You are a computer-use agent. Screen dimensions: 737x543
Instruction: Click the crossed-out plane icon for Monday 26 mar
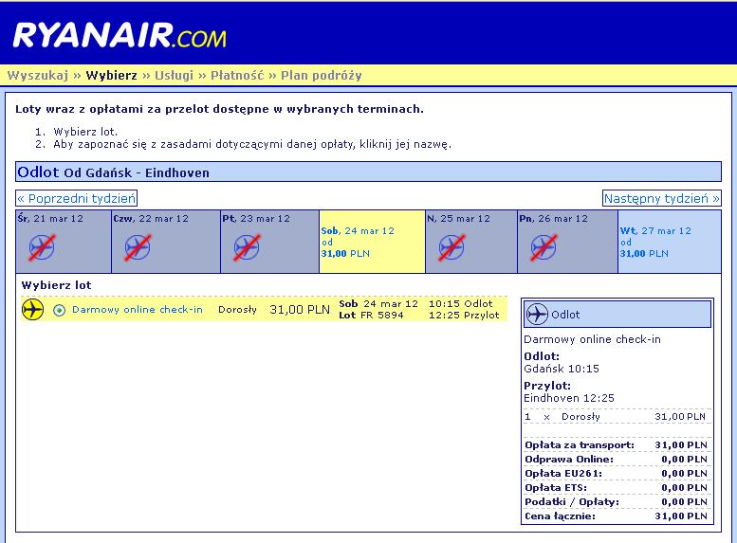(x=544, y=247)
